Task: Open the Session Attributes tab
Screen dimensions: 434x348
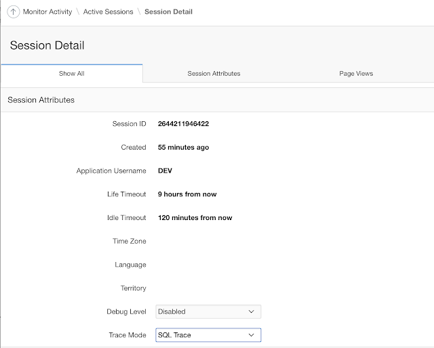Action: [214, 73]
